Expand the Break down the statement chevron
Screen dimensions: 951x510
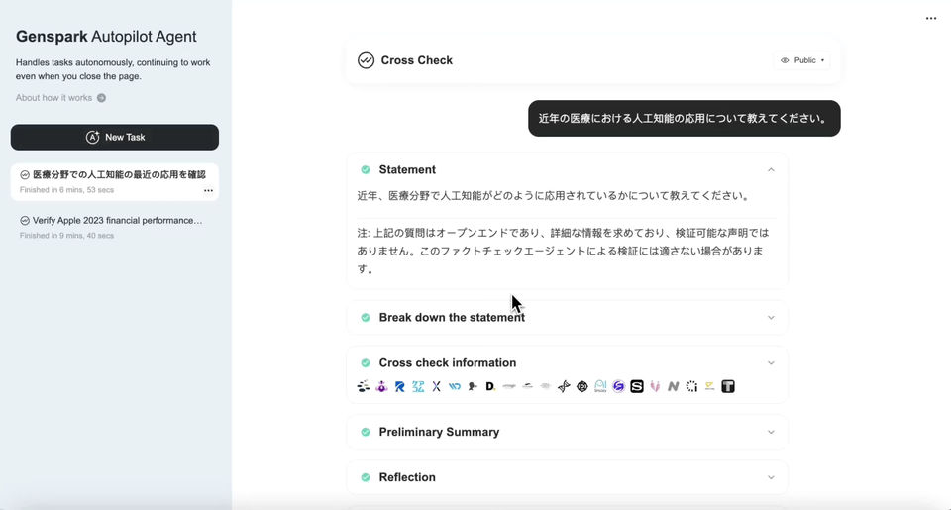point(771,317)
